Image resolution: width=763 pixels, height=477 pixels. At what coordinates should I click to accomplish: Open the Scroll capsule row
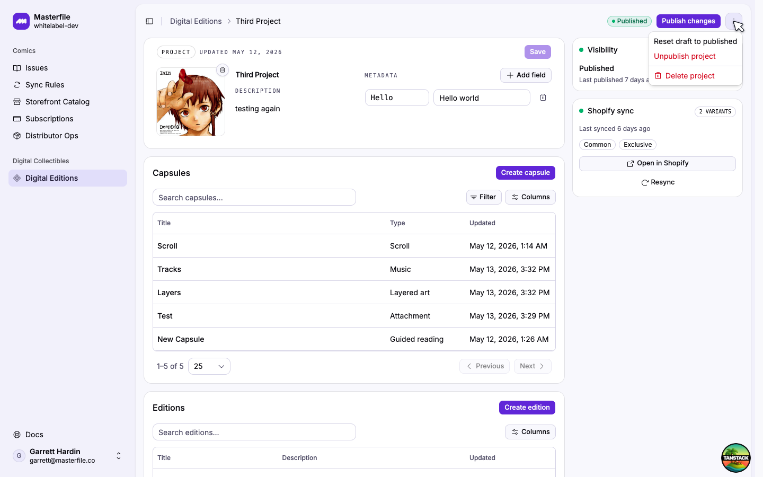[x=354, y=246]
